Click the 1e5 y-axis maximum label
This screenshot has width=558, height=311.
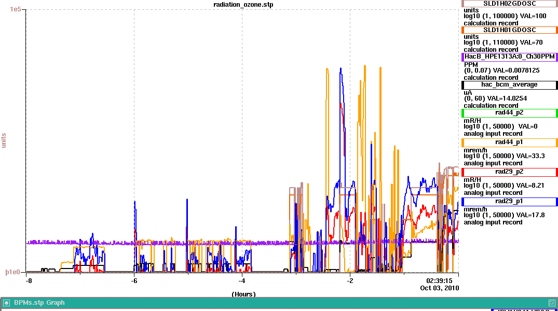(x=15, y=9)
